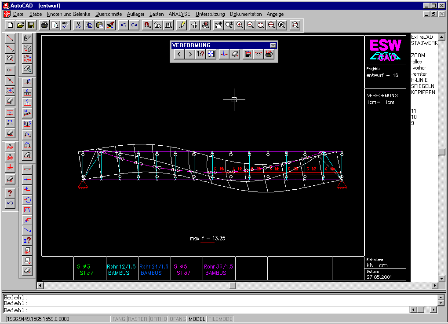Place a fixed support with the clamped icon
448x324 pixels.
tap(10, 168)
